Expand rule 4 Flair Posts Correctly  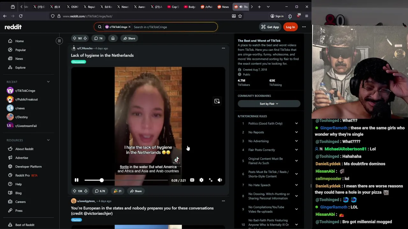point(296,150)
